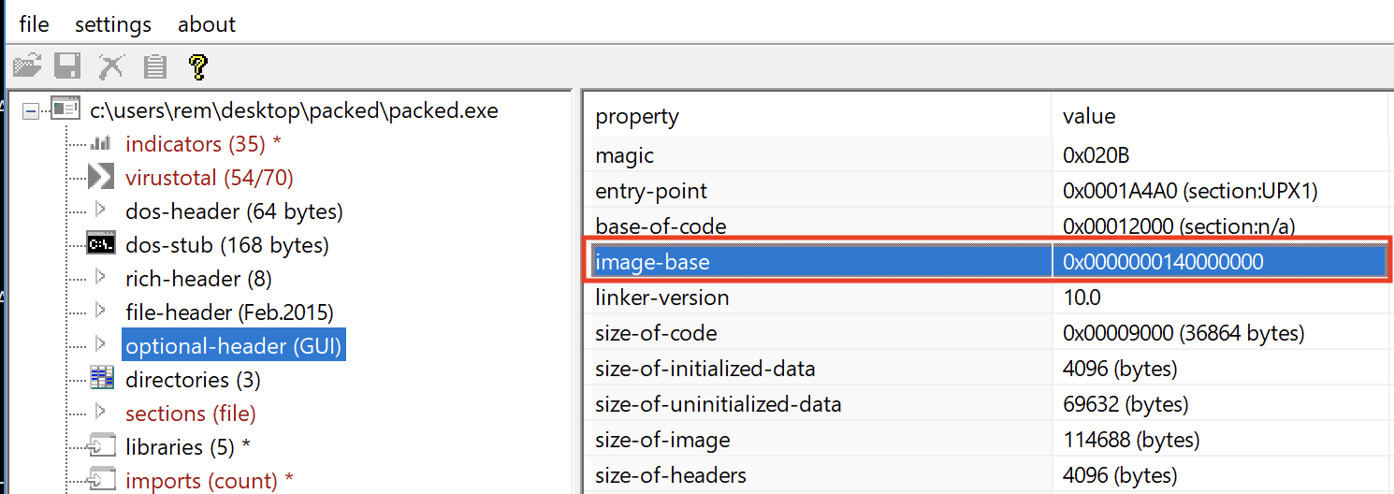
Task: Open the about menu
Action: 207,24
